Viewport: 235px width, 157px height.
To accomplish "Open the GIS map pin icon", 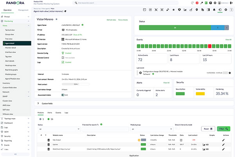I will 197,10.
